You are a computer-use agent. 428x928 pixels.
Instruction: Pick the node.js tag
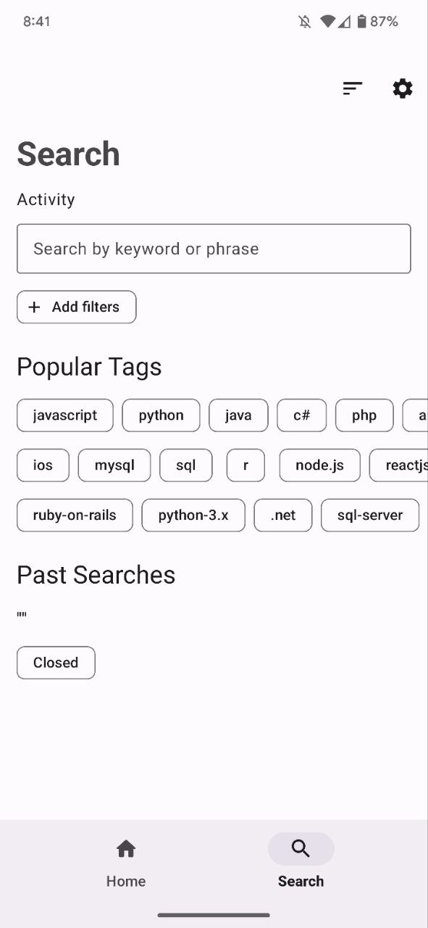tap(319, 465)
